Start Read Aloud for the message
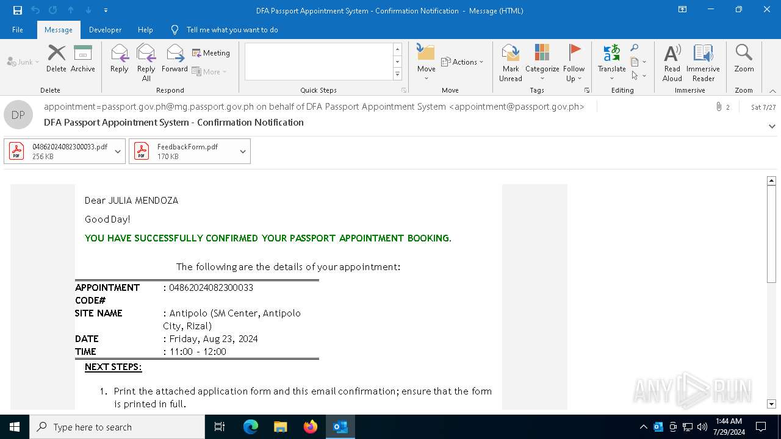The width and height of the screenshot is (781, 439). click(x=672, y=63)
